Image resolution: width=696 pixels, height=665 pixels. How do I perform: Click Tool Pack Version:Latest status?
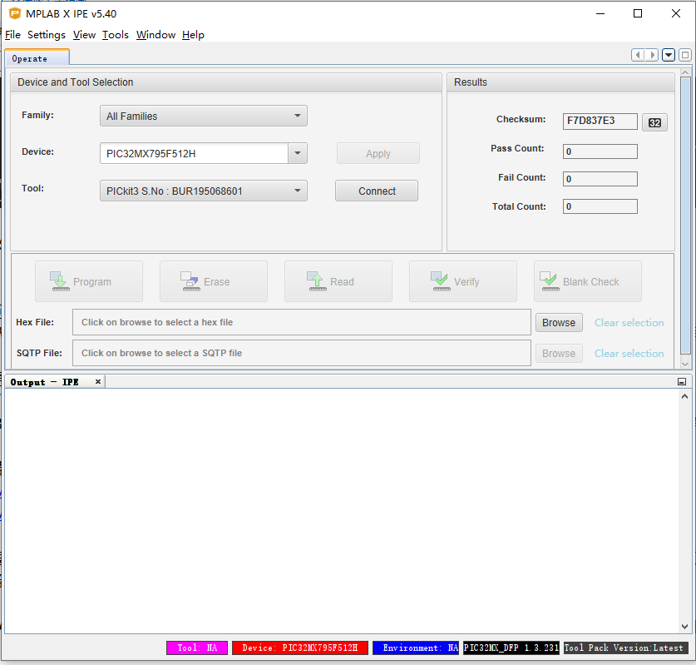coord(625,648)
